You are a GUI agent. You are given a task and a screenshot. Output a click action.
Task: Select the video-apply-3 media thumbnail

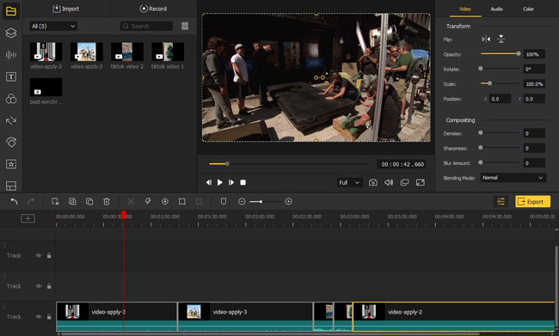87,52
